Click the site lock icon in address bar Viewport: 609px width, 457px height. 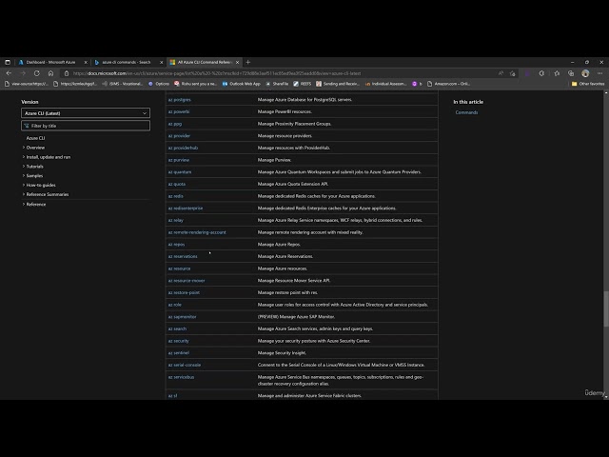[x=67, y=73]
